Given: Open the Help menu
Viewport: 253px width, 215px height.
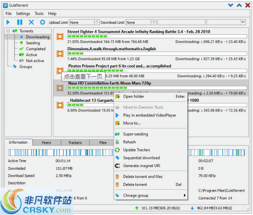Looking at the screenshot, I should pos(52,14).
